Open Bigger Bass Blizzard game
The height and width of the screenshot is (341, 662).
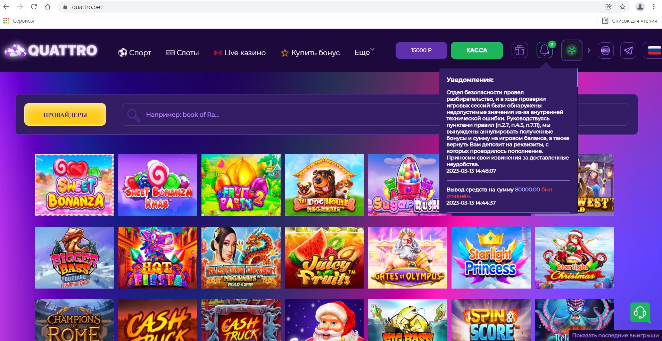point(74,258)
